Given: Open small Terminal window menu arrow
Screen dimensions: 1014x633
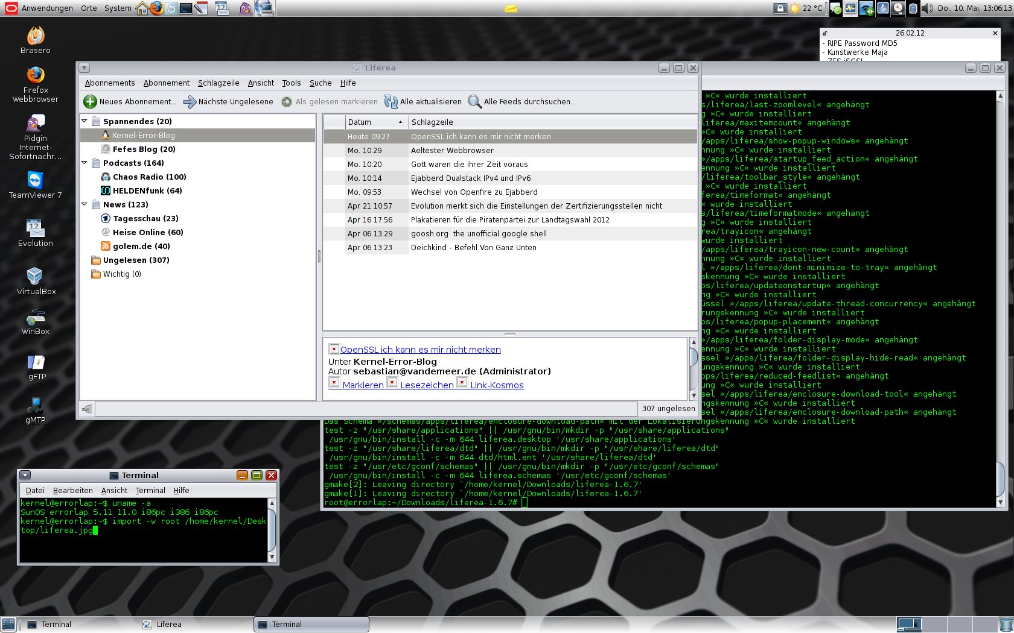Looking at the screenshot, I should 25,475.
